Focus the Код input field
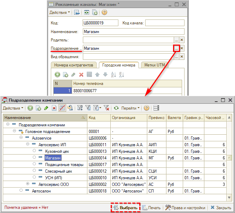Screen dimensions: 235x213 [100, 23]
